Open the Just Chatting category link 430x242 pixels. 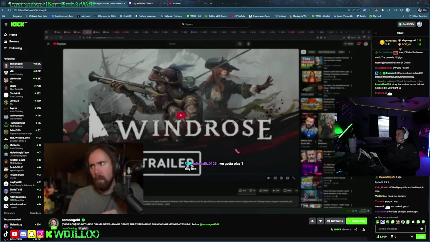pyautogui.click(x=69, y=229)
